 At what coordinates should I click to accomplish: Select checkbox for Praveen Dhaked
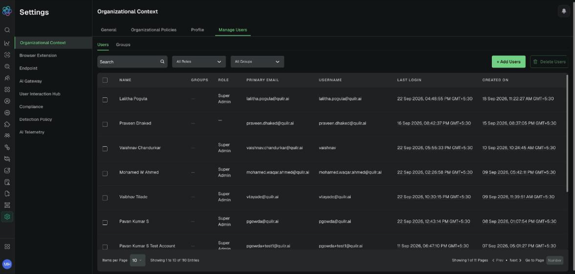[105, 124]
